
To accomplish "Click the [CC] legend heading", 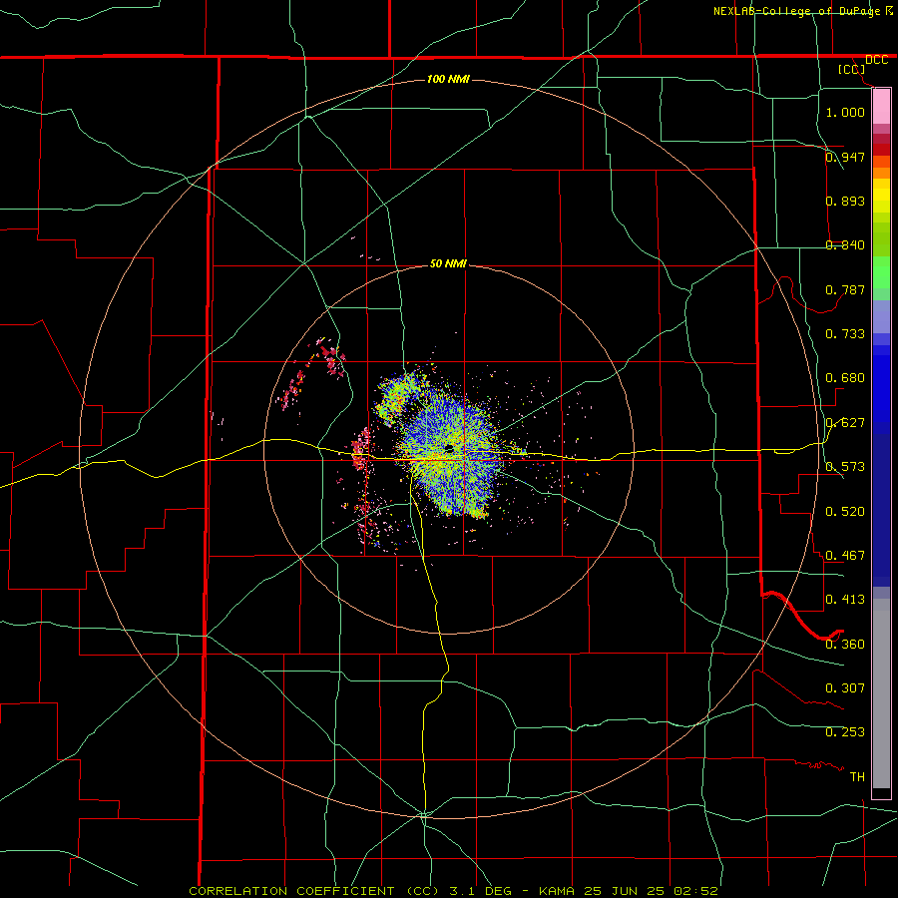I will (851, 69).
